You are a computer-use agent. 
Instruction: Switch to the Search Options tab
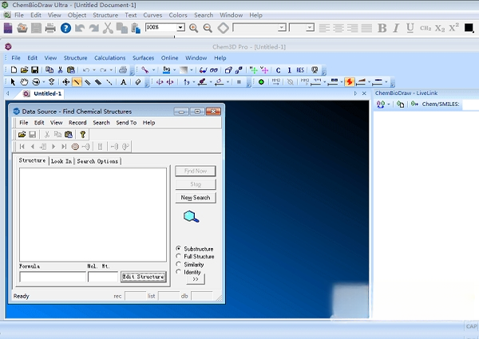pos(97,161)
